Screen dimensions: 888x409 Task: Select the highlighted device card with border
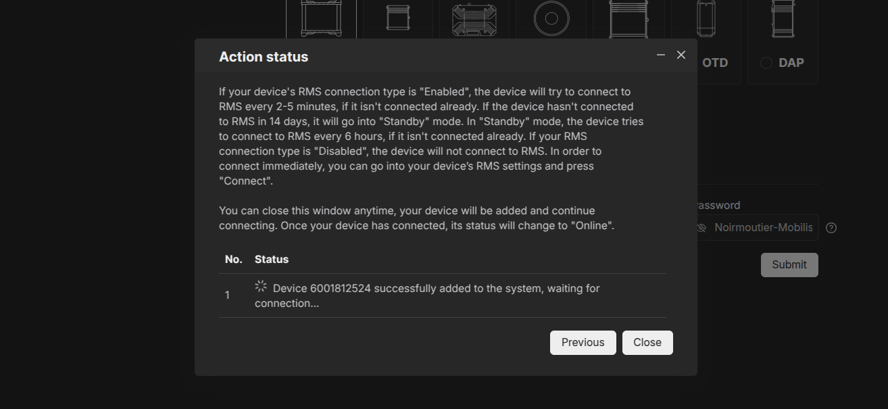(321, 19)
